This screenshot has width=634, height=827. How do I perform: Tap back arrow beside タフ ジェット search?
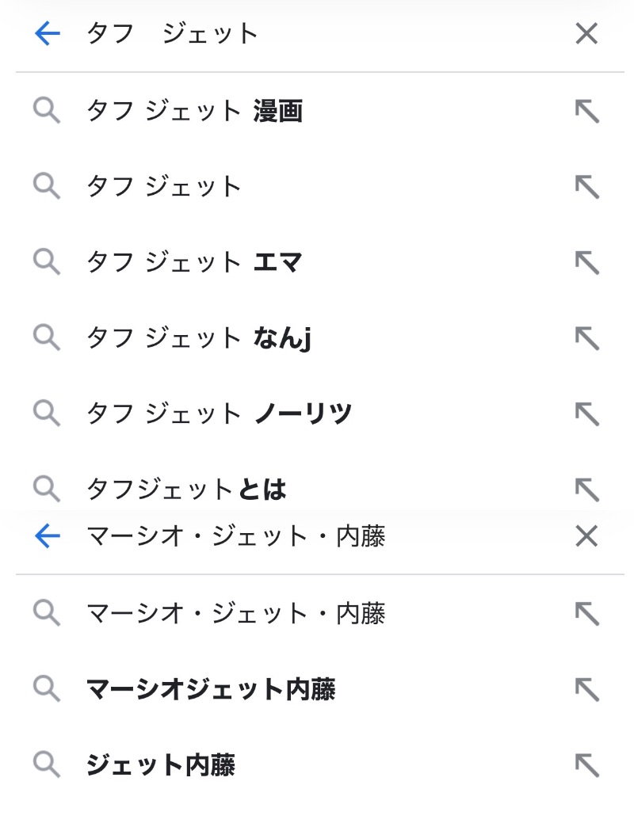point(48,33)
